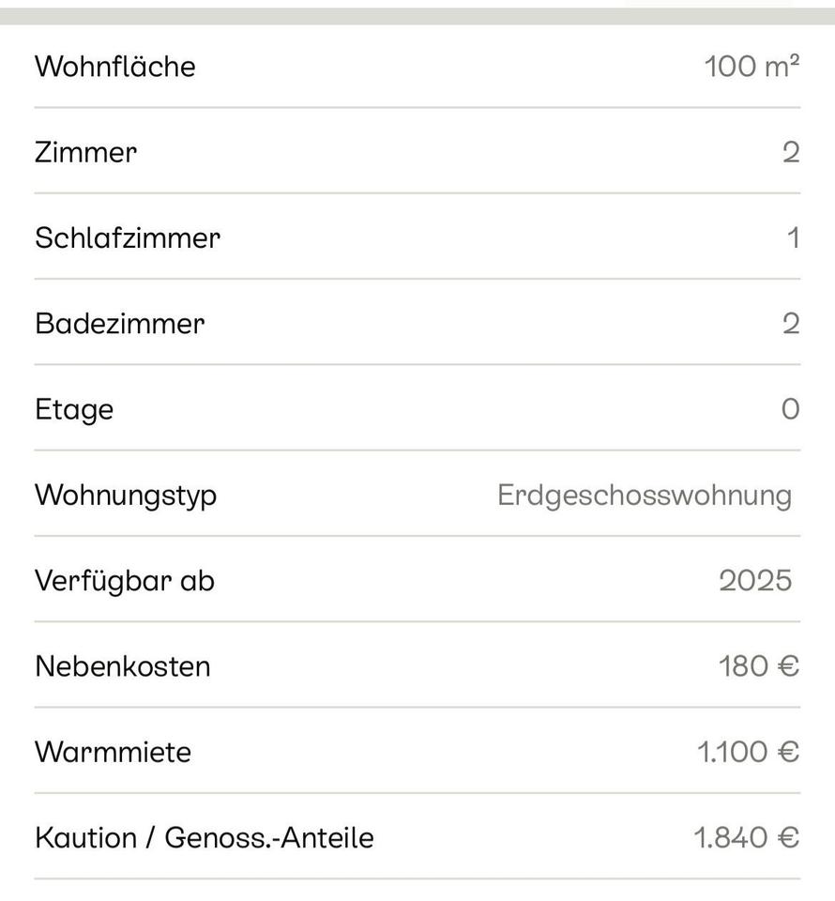This screenshot has width=835, height=901.
Task: Click the 1.840 € deposit amount
Action: 747,837
